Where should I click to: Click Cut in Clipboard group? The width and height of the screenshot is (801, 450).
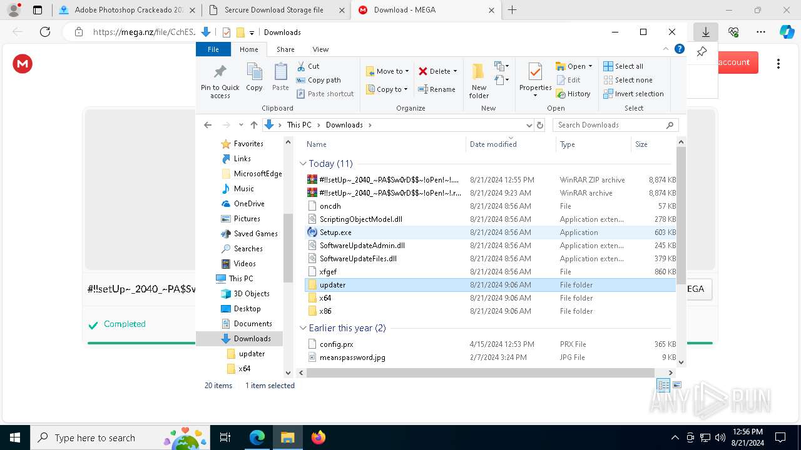point(308,66)
